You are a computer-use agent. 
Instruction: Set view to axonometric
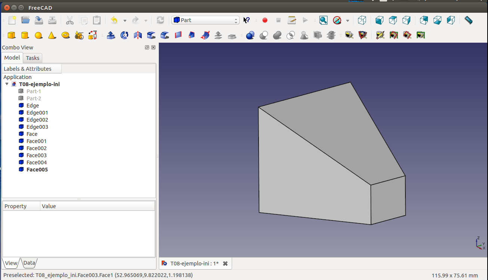(362, 20)
